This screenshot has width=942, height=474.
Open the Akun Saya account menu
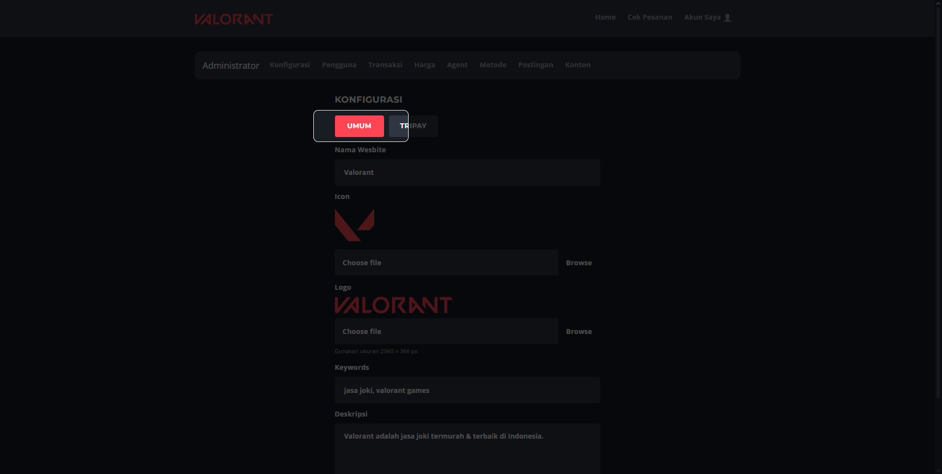click(x=702, y=17)
